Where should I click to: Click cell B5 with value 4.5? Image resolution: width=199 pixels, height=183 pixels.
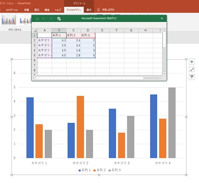(59, 55)
